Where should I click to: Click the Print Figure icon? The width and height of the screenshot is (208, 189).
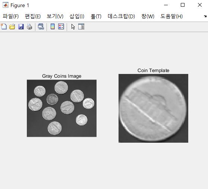coord(29,27)
